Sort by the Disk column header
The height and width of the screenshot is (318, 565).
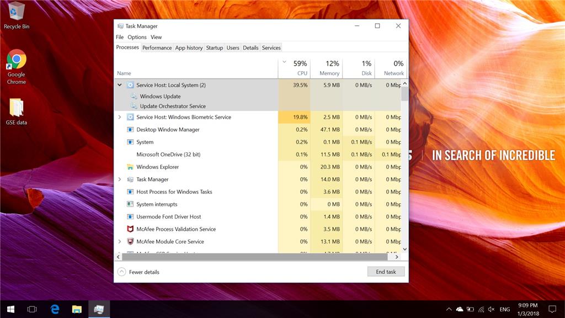[x=359, y=68]
